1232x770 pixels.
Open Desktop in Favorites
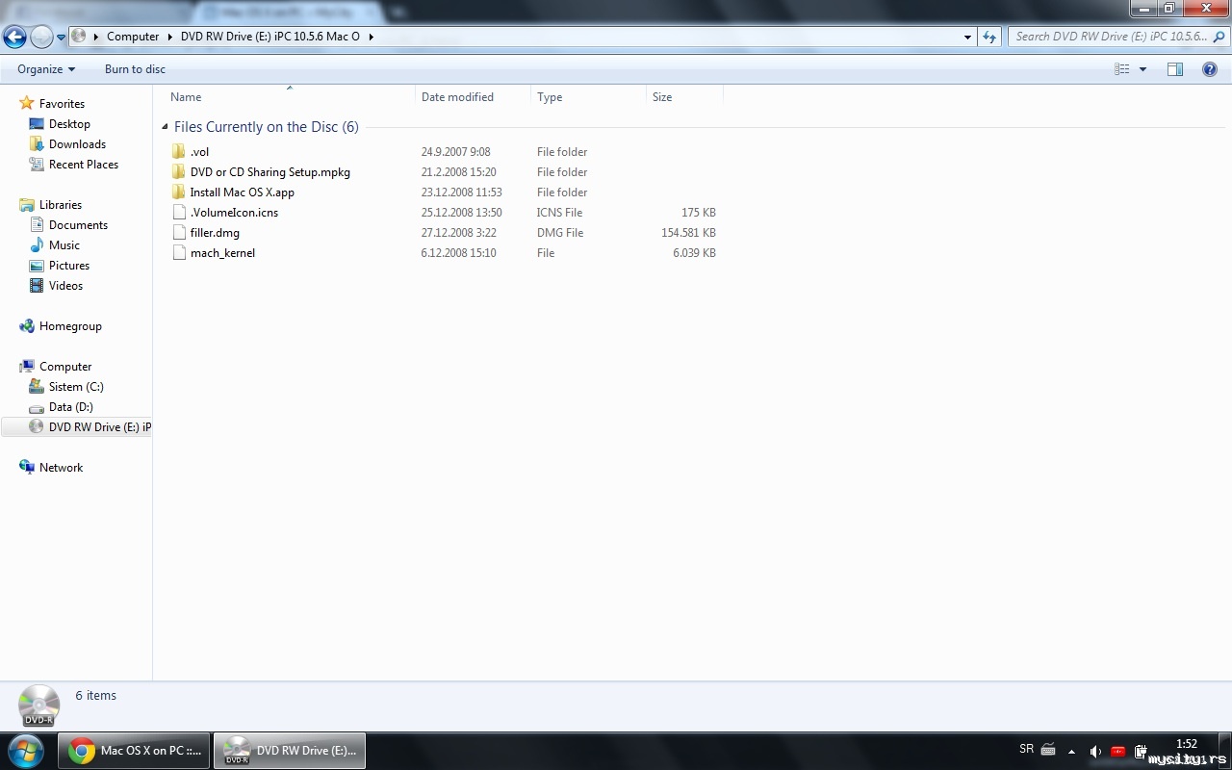pyautogui.click(x=69, y=124)
